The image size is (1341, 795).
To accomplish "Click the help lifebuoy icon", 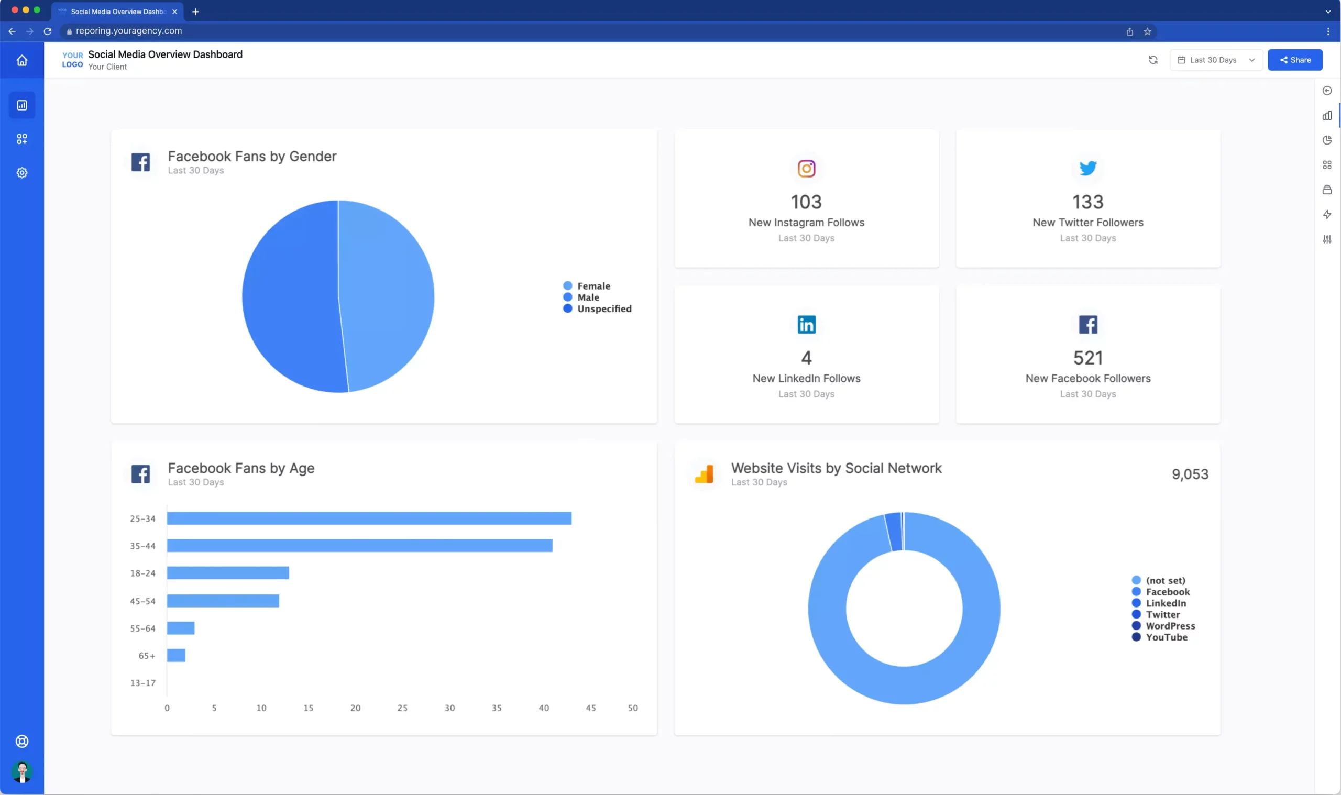I will (x=22, y=742).
